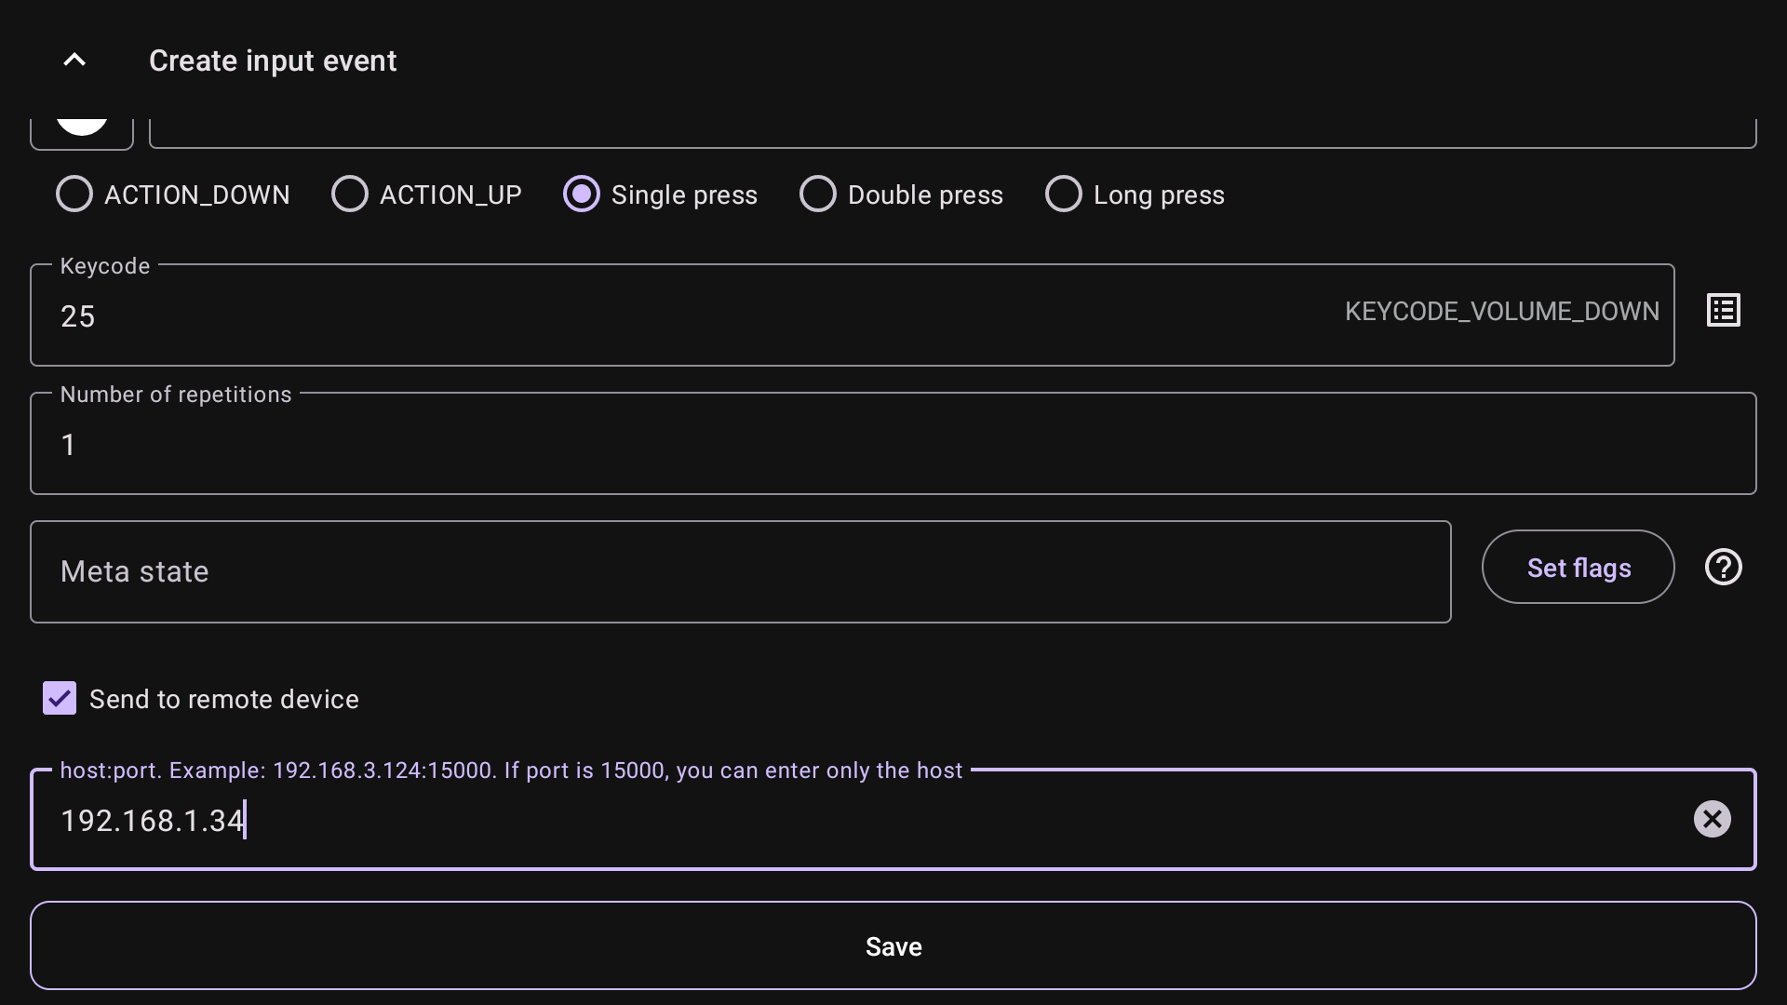This screenshot has height=1005, width=1787.
Task: Select the ACTION_DOWN radio option
Action: point(74,194)
